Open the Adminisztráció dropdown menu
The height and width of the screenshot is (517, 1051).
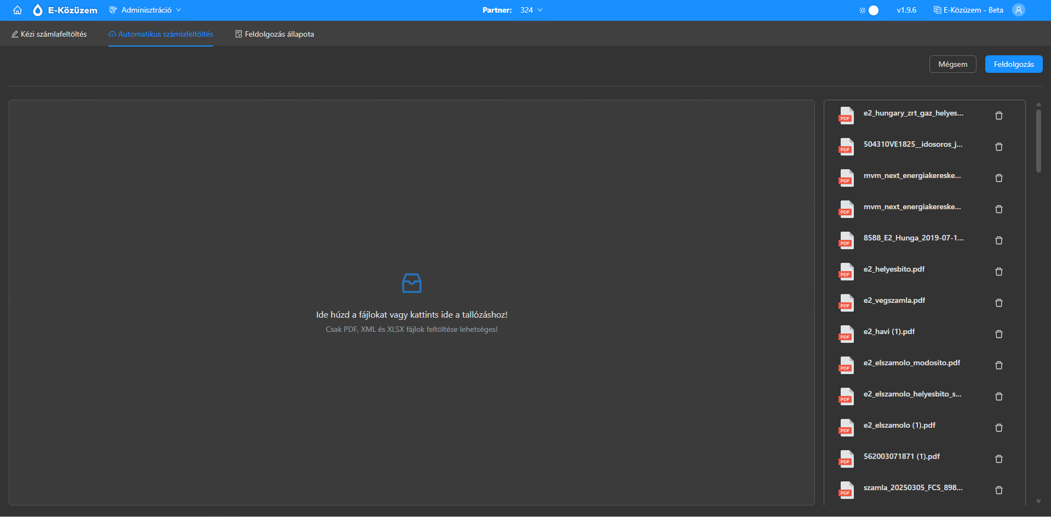click(x=146, y=10)
